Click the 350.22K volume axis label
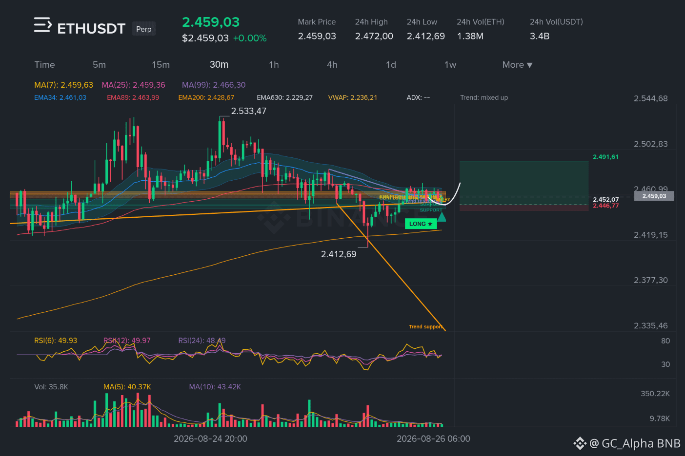The image size is (685, 456). (655, 394)
